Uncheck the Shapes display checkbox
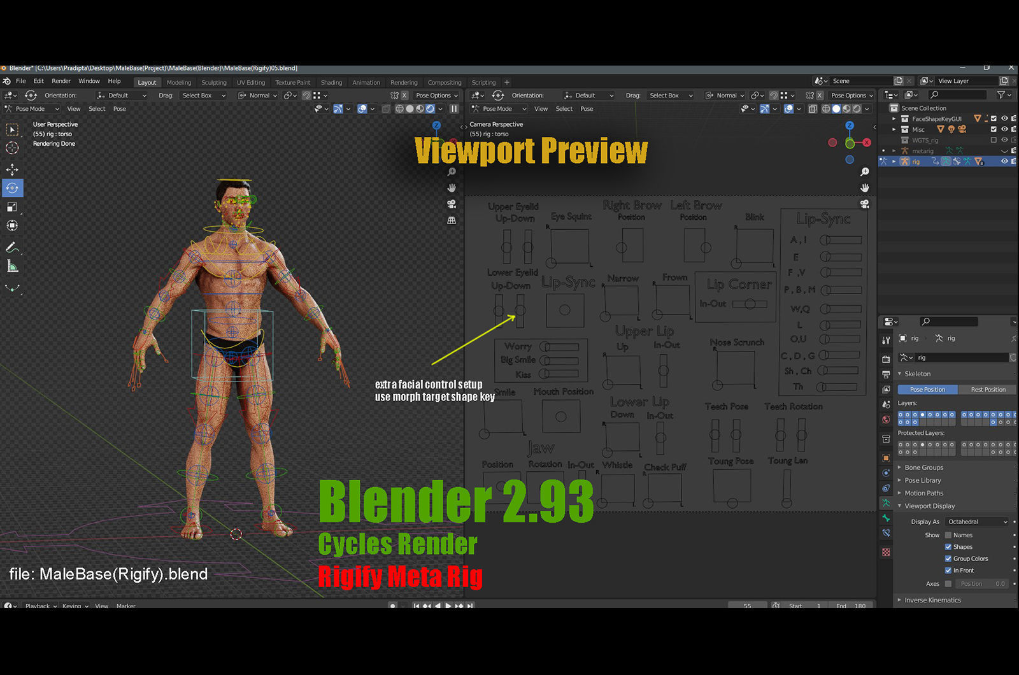Screen dimensions: 1019x675 (948, 547)
